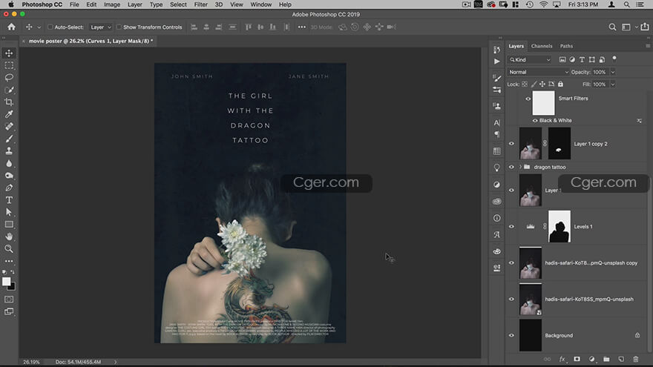Screen dimensions: 653x367
Task: Create a new group folder icon
Action: point(606,359)
